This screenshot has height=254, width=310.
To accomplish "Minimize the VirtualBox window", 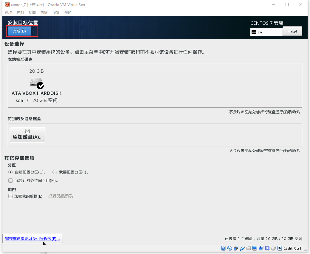I will [274, 4].
